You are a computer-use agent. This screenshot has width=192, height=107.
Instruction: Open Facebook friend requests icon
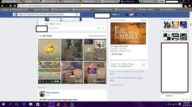click(x=127, y=15)
